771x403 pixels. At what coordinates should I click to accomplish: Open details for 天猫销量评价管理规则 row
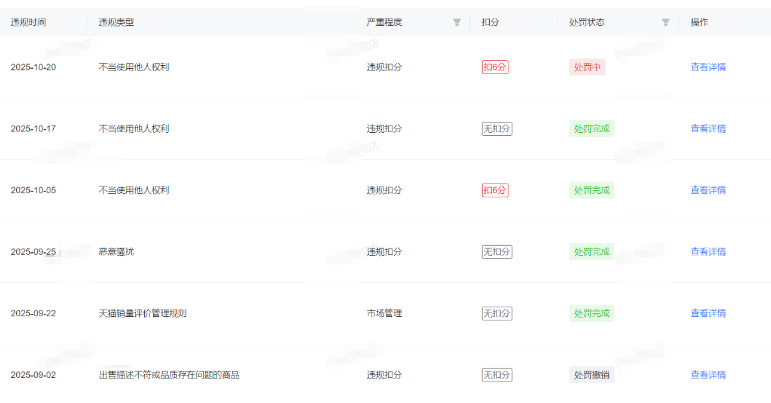(x=708, y=314)
